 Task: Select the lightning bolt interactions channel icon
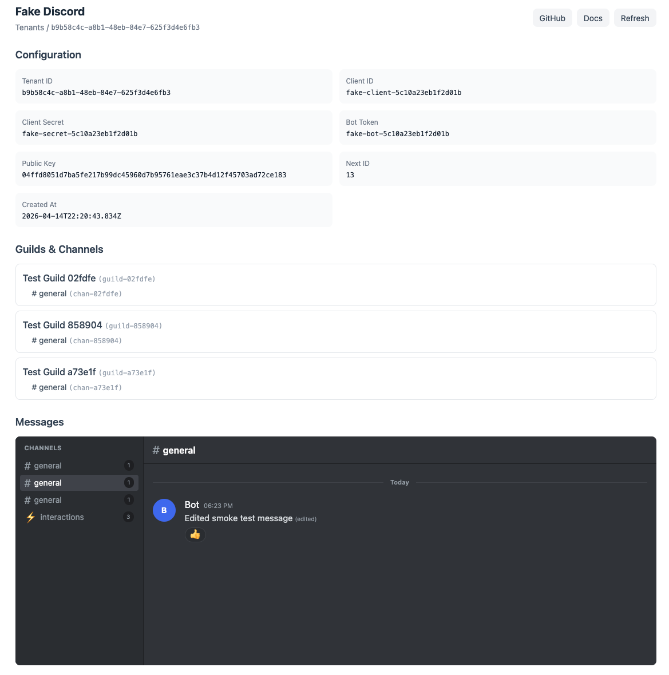point(30,517)
